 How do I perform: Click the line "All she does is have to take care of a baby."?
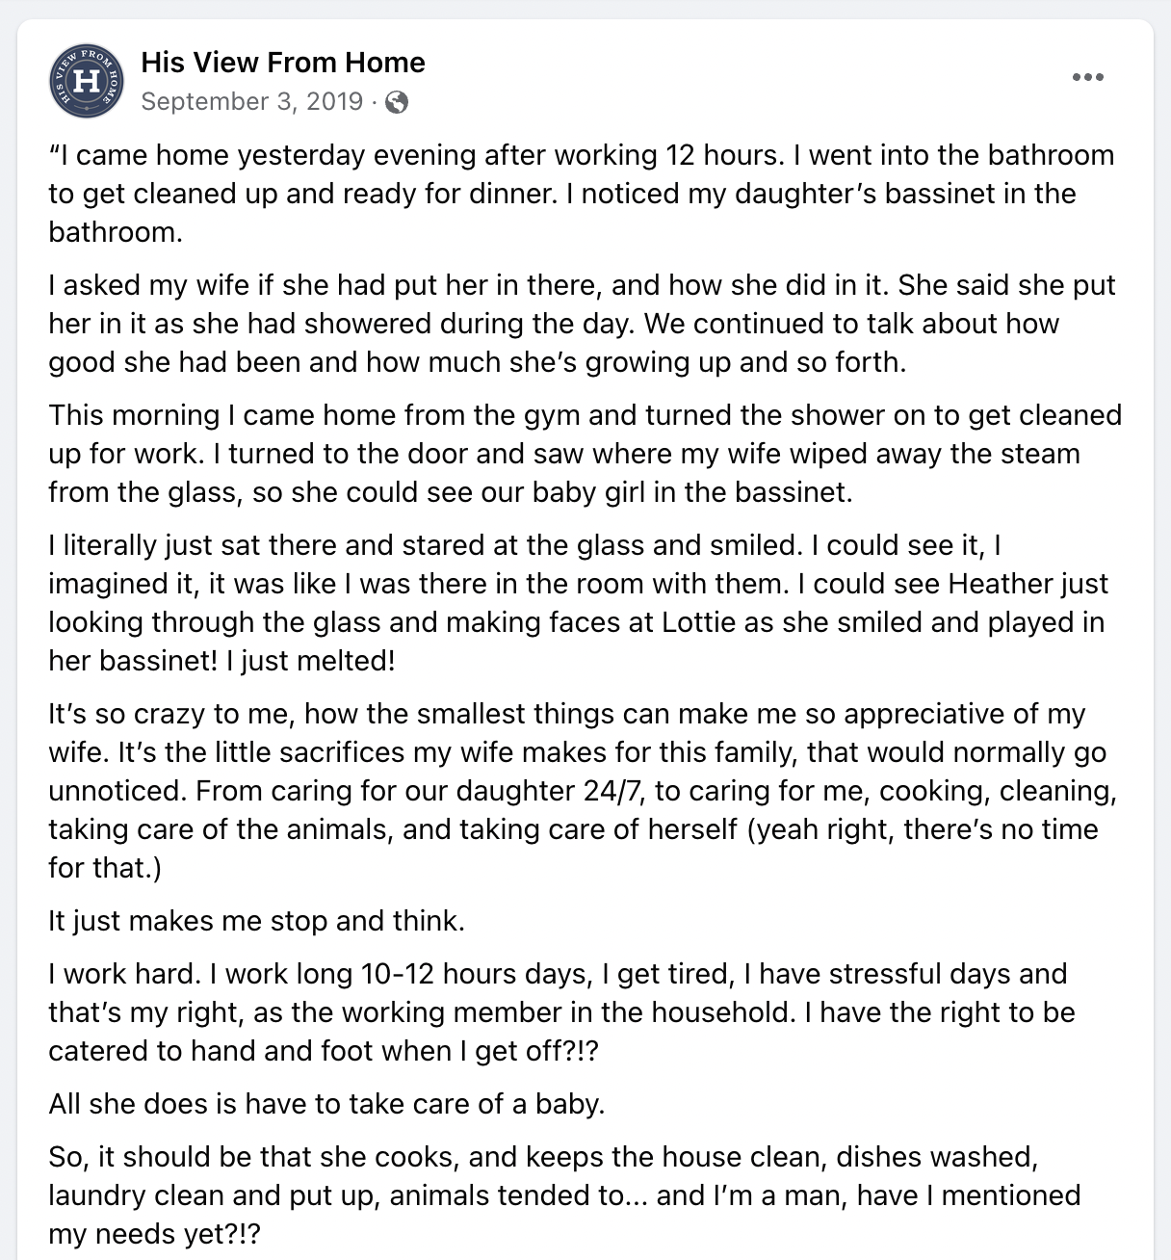tap(327, 1104)
